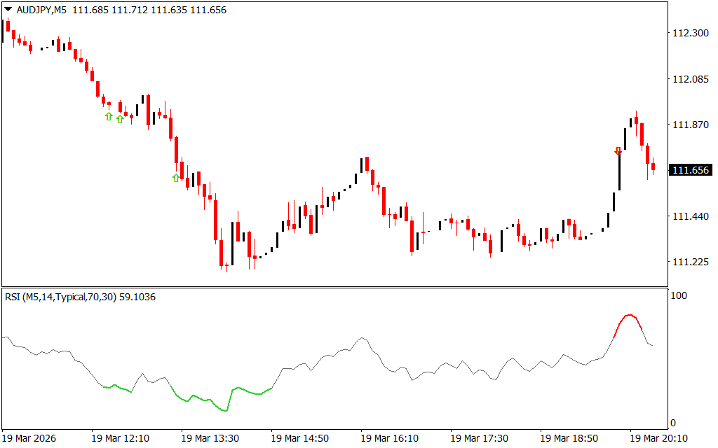Select the red sell arrow signal
718x448 pixels.
point(618,150)
